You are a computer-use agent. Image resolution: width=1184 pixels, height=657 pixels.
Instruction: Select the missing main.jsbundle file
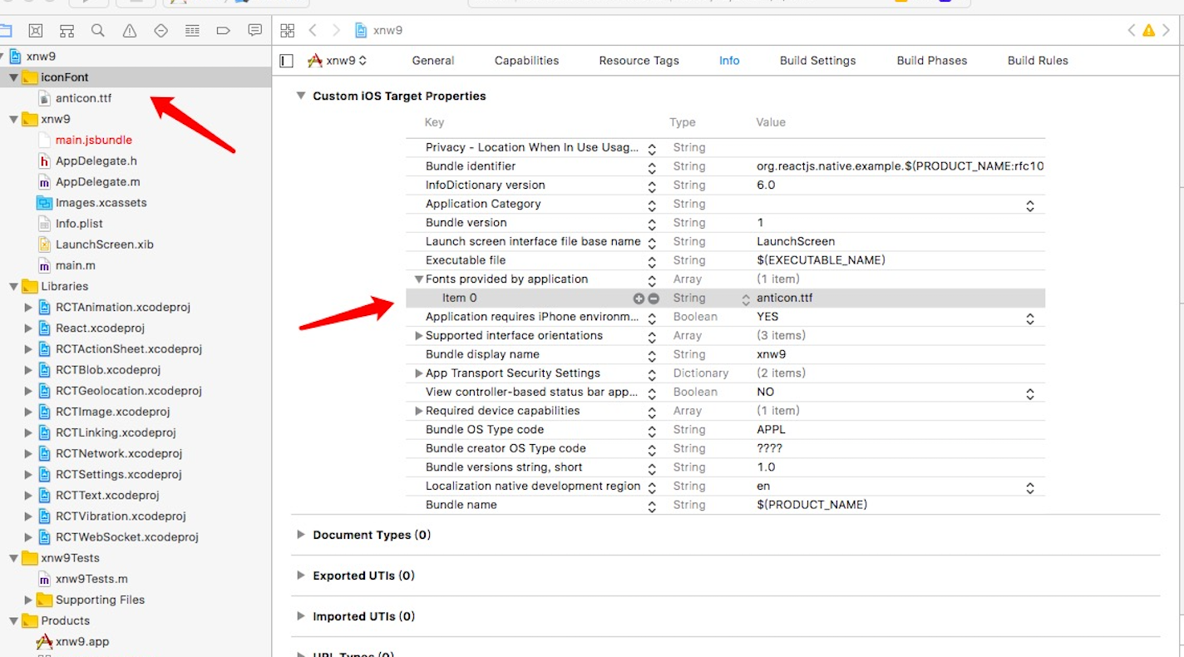93,140
